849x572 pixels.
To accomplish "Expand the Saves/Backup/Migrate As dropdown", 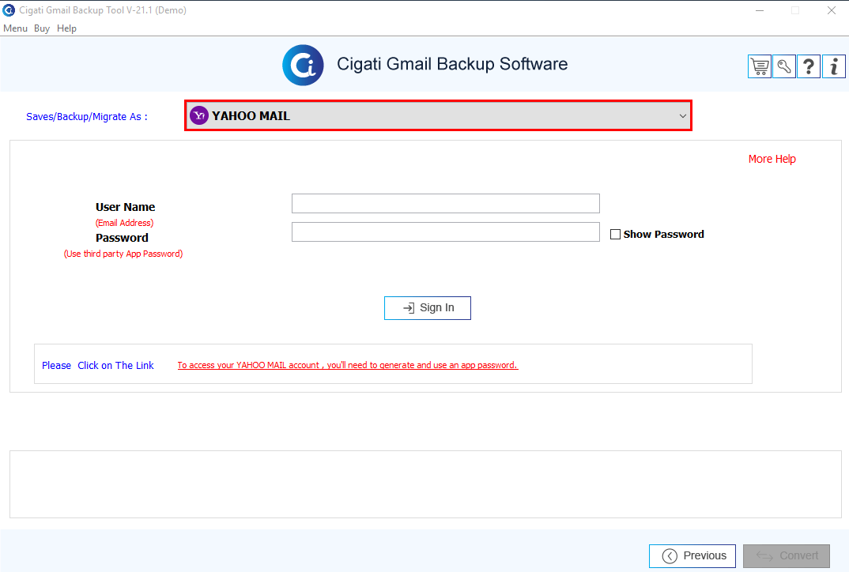I will 438,115.
